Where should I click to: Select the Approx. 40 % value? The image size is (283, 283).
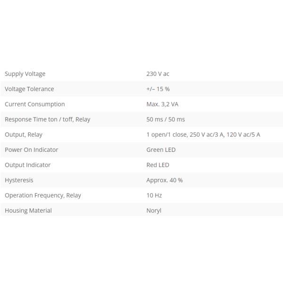[x=164, y=180]
